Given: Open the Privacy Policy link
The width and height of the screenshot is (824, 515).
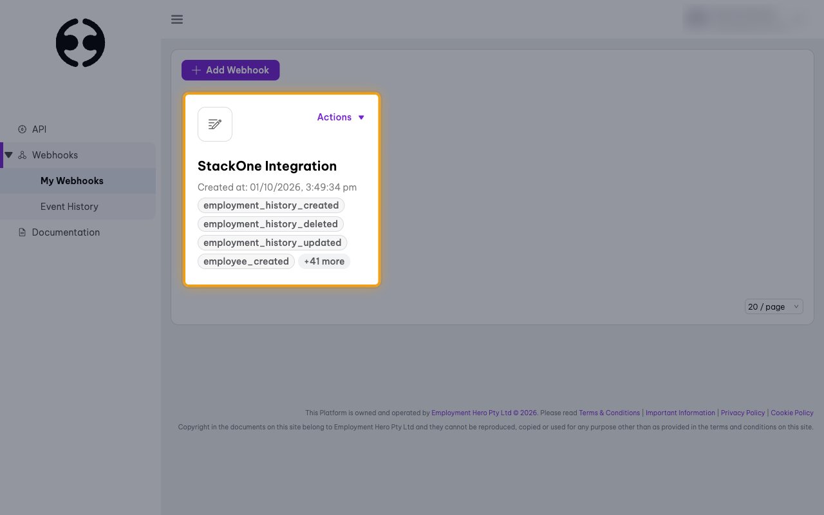Looking at the screenshot, I should click(x=743, y=413).
